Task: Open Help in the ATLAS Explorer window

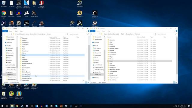Action: 177,31
